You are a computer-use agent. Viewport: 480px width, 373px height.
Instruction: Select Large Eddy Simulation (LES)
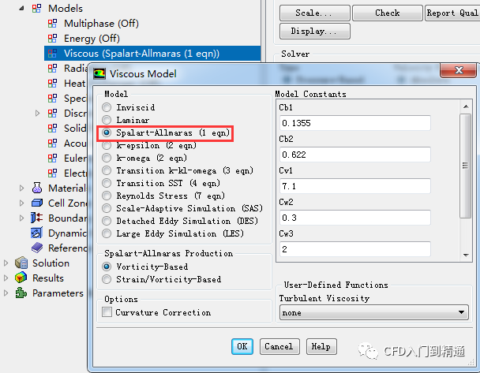107,233
